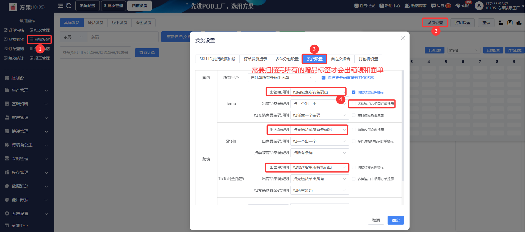Click the user avatar icon
Image resolution: width=525 pixels, height=232 pixels.
pos(479,6)
